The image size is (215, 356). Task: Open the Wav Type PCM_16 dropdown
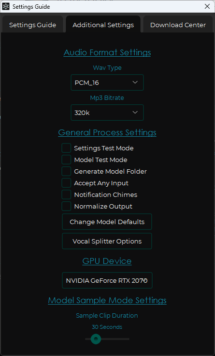tap(107, 82)
